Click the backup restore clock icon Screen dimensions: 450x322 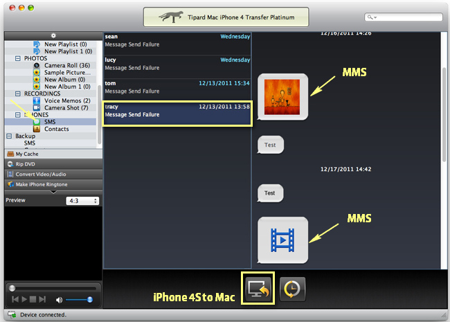pos(292,289)
